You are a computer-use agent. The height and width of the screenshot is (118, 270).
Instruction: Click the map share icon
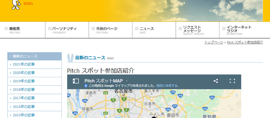coord(216,81)
